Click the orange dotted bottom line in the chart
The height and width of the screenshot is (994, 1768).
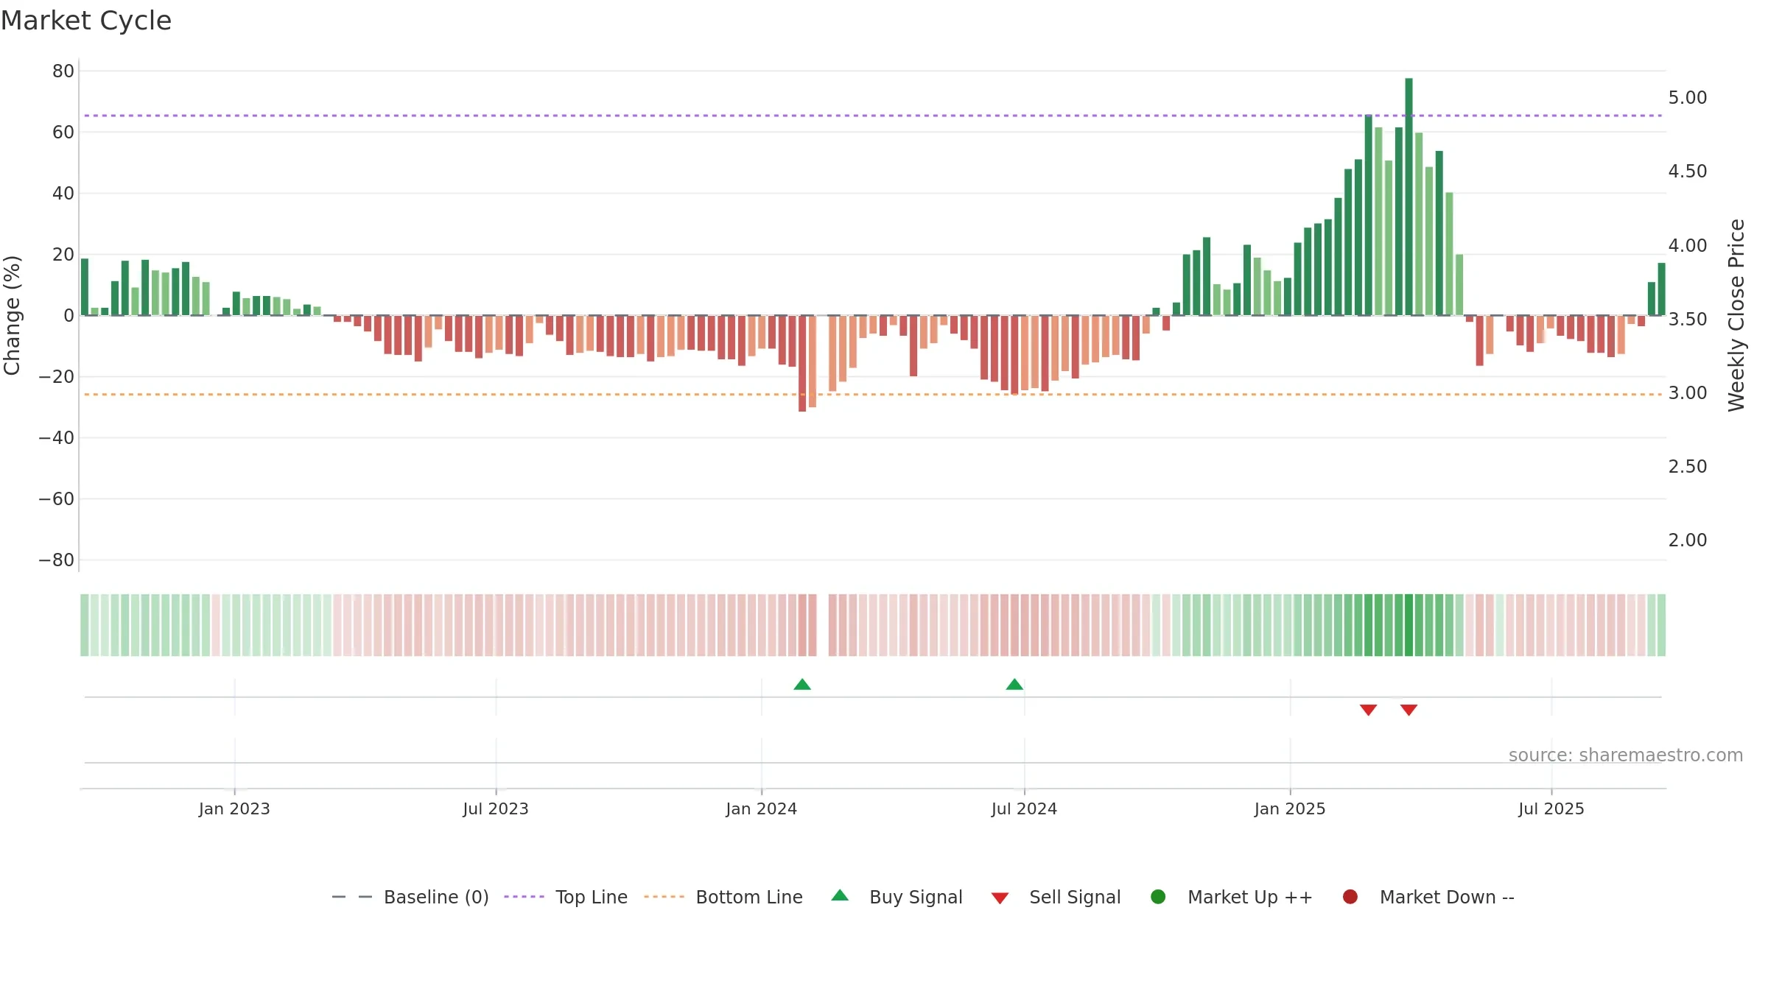pos(873,395)
